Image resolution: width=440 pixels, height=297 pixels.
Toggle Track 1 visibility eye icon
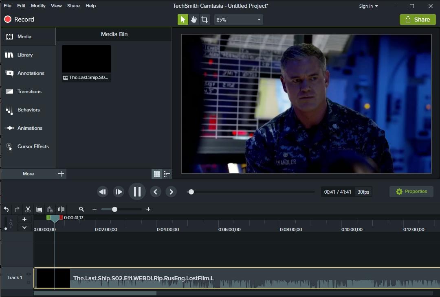(x=29, y=274)
